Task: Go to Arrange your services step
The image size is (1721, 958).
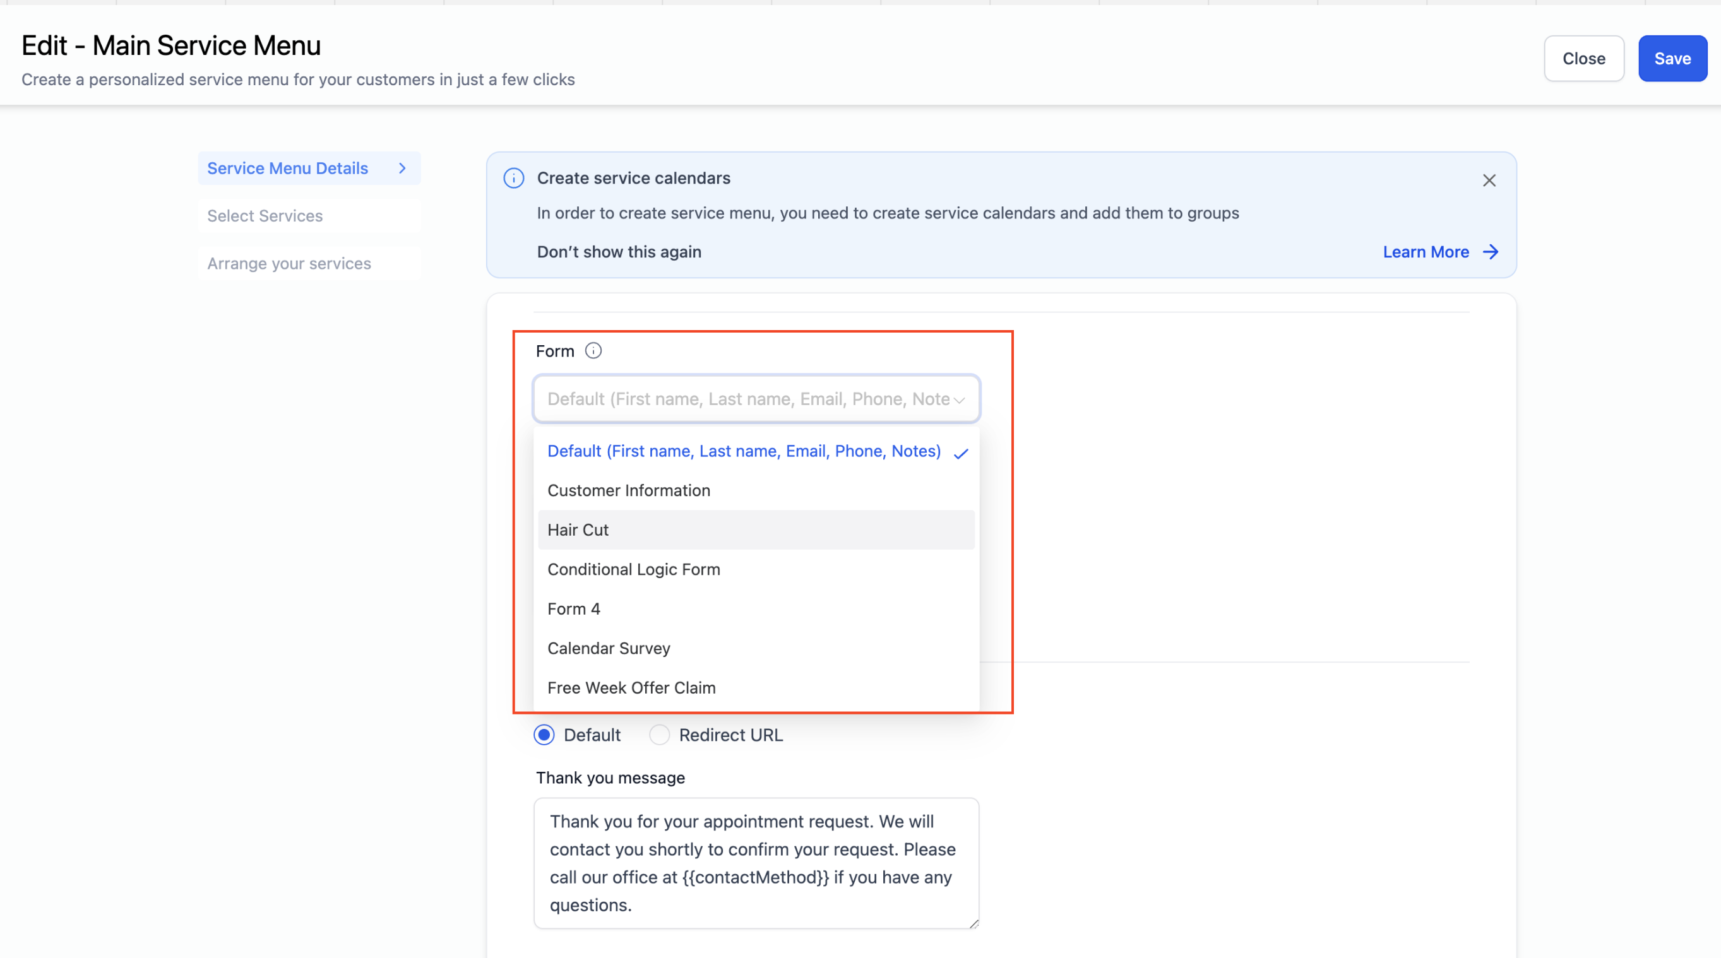Action: click(x=289, y=263)
